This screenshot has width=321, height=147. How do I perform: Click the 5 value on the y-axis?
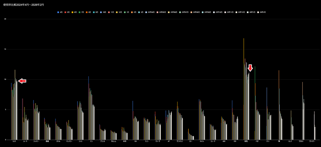point(5,110)
